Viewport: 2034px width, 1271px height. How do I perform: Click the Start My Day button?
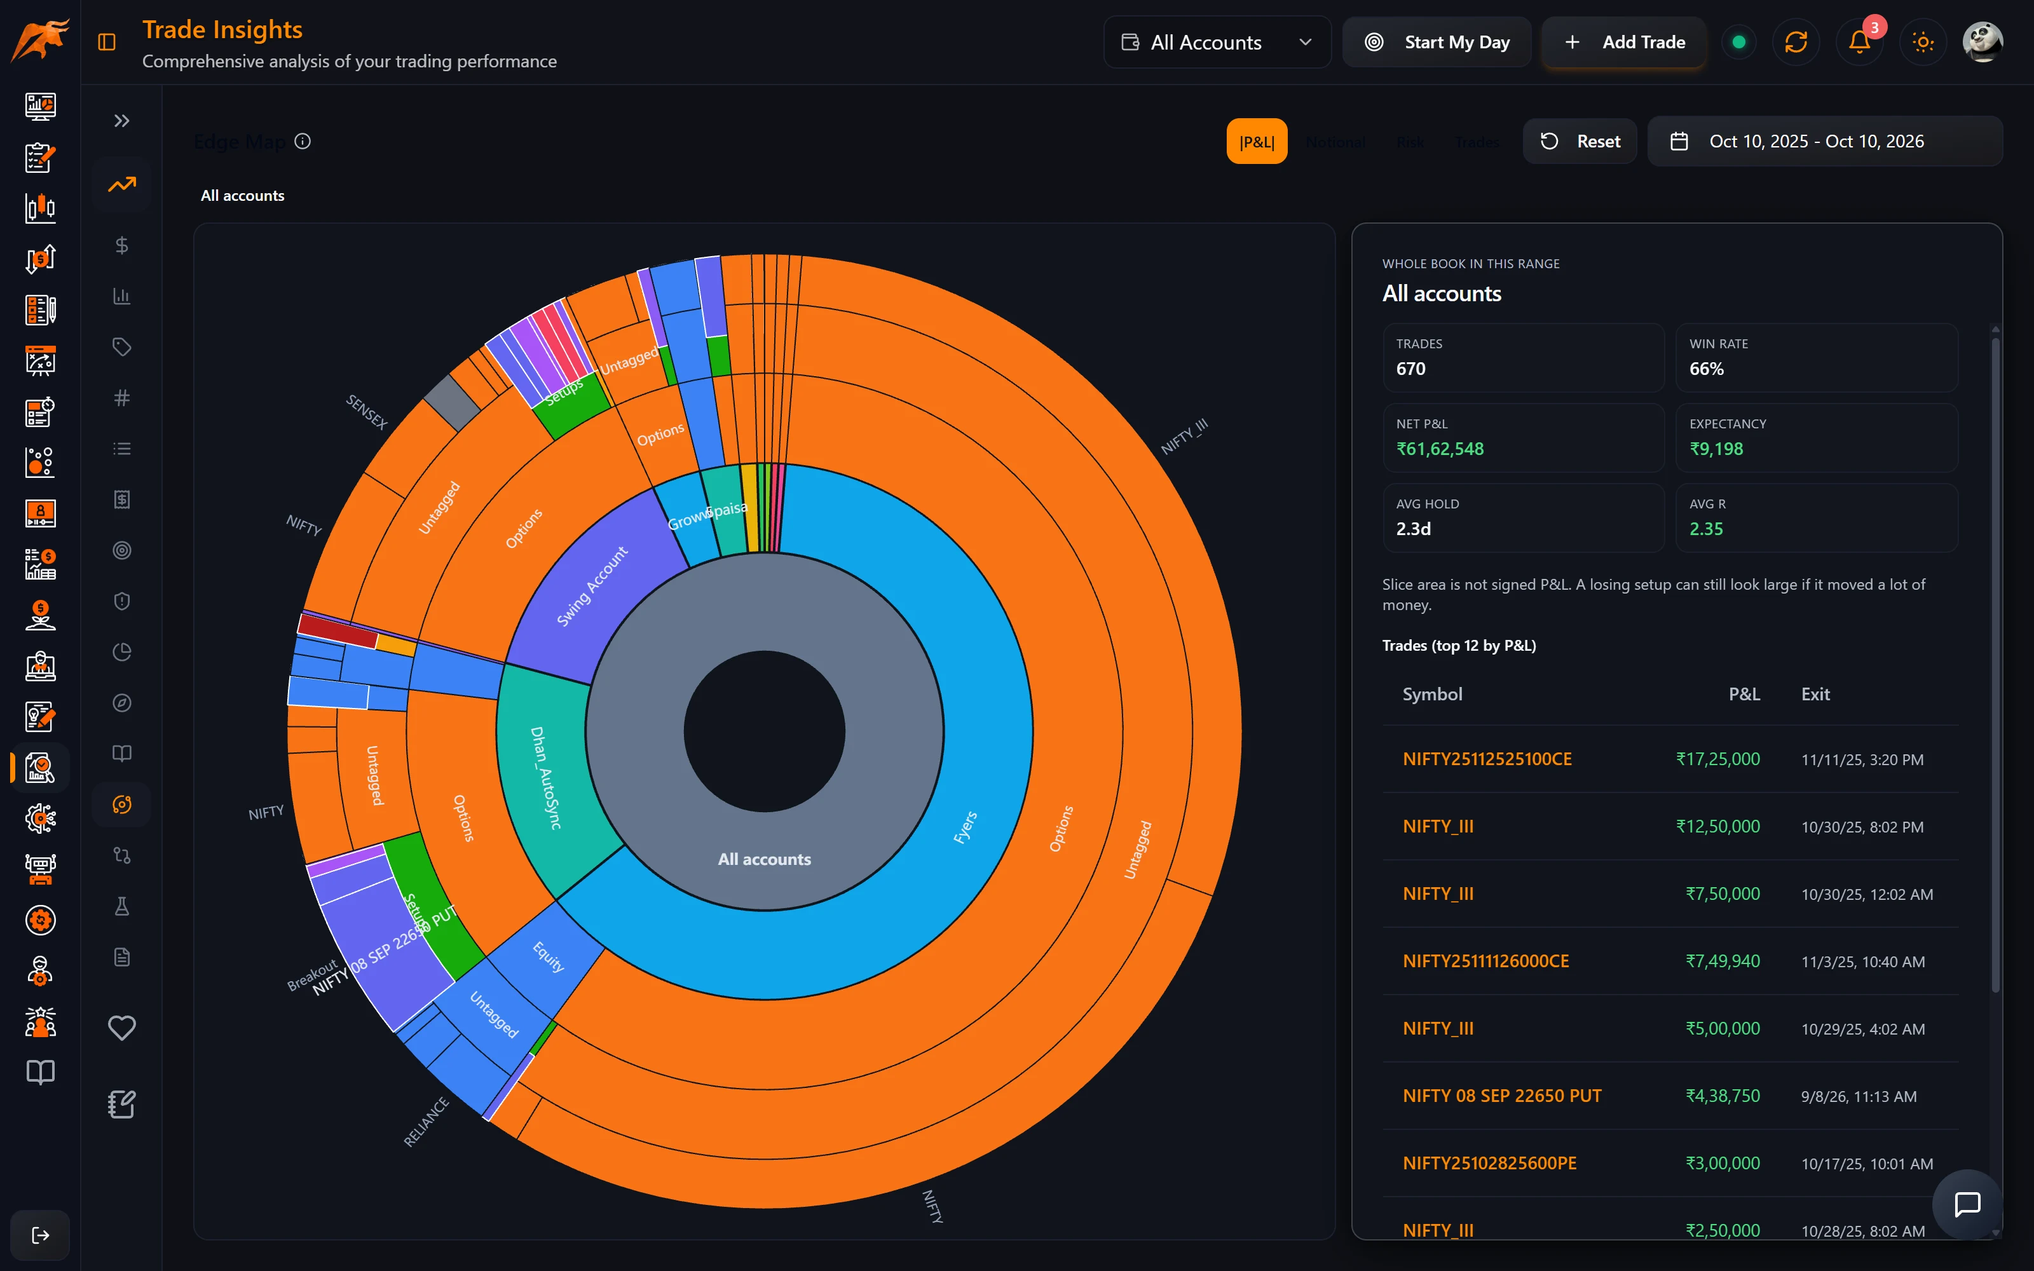tap(1437, 41)
